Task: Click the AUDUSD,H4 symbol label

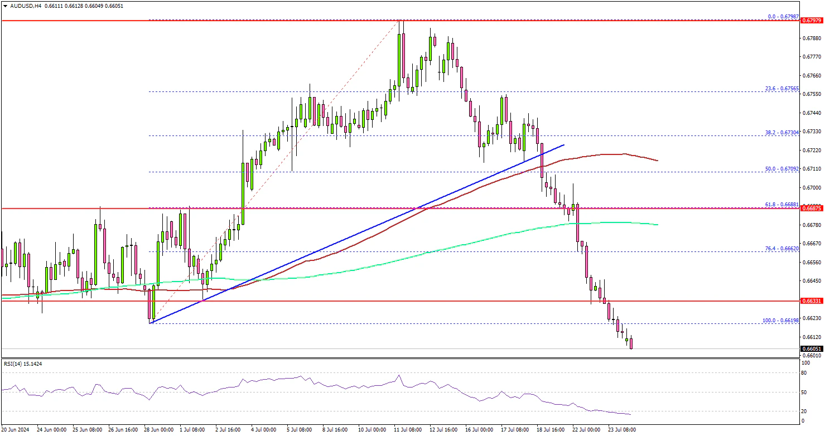Action: pyautogui.click(x=26, y=5)
